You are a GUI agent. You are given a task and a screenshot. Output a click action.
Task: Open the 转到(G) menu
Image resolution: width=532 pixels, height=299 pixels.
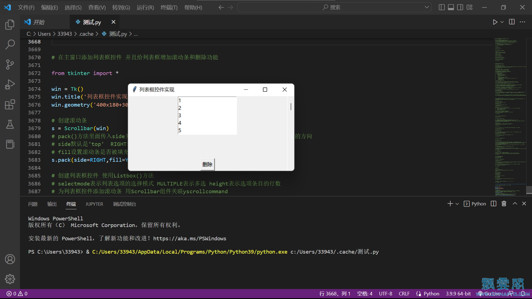121,7
